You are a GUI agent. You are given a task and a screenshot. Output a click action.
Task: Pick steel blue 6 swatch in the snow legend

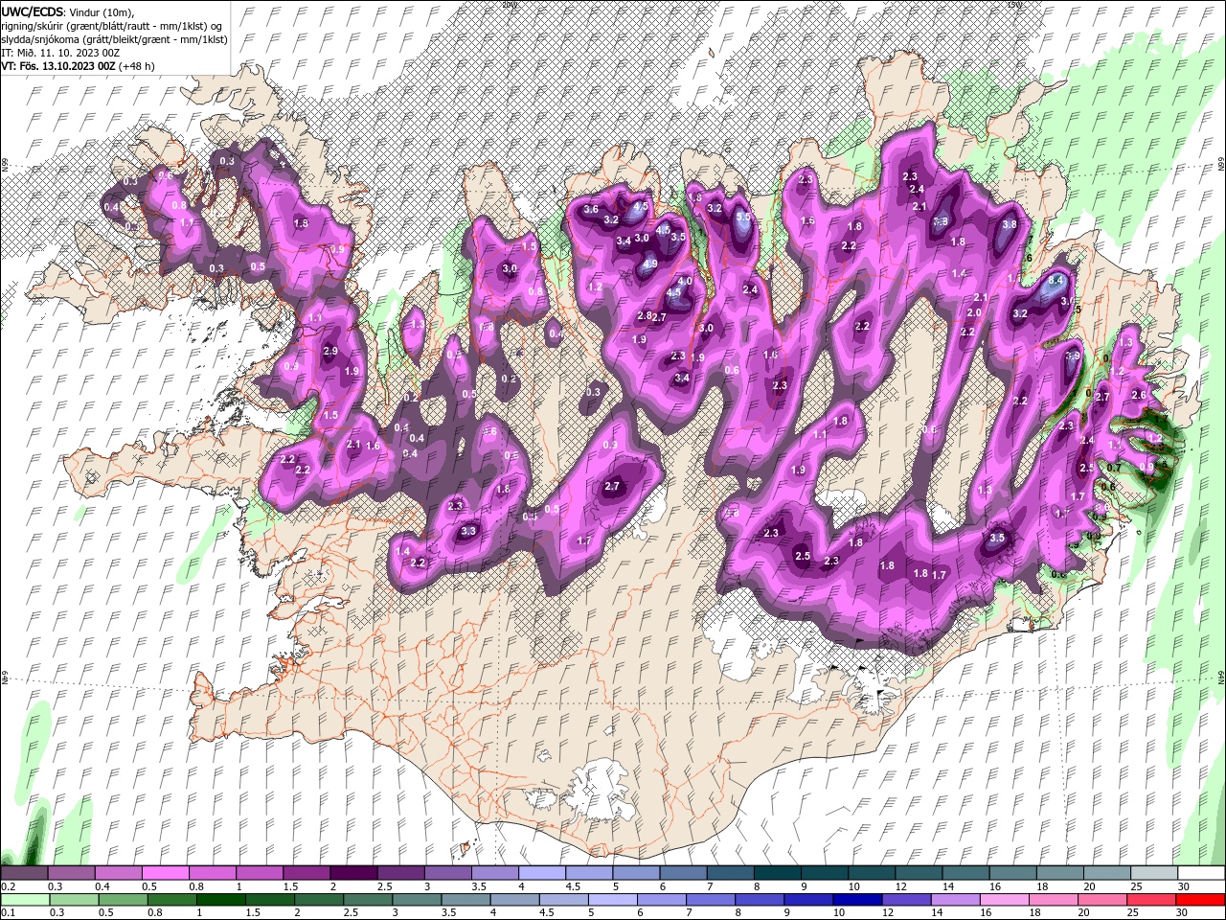681,873
